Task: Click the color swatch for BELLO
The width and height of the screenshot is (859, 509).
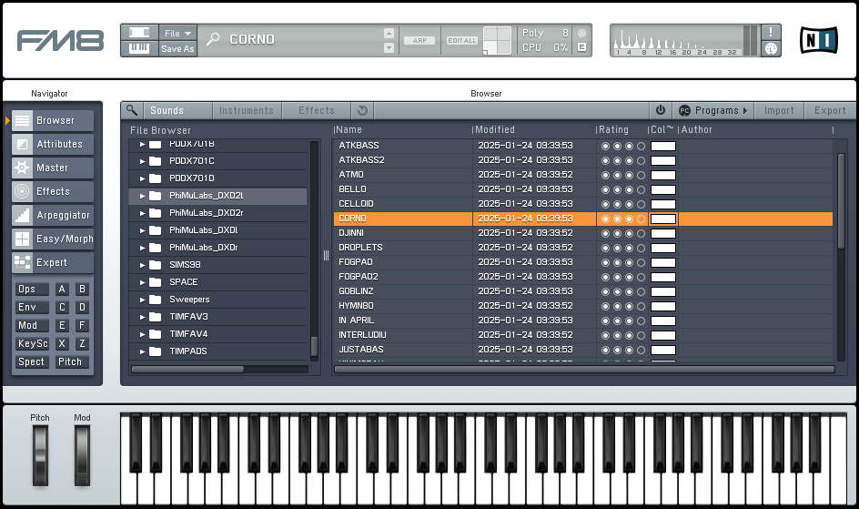Action: click(x=663, y=189)
